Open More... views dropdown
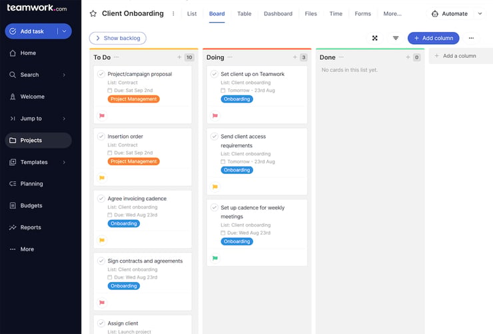Screen dimensions: 493x334 coord(392,13)
